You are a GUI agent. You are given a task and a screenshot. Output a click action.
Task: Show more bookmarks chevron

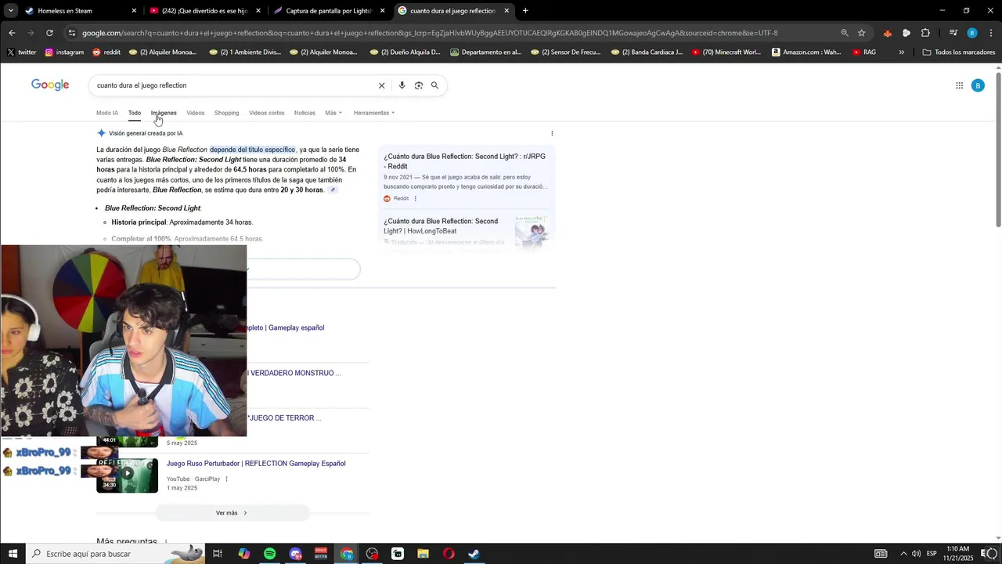[x=901, y=52]
